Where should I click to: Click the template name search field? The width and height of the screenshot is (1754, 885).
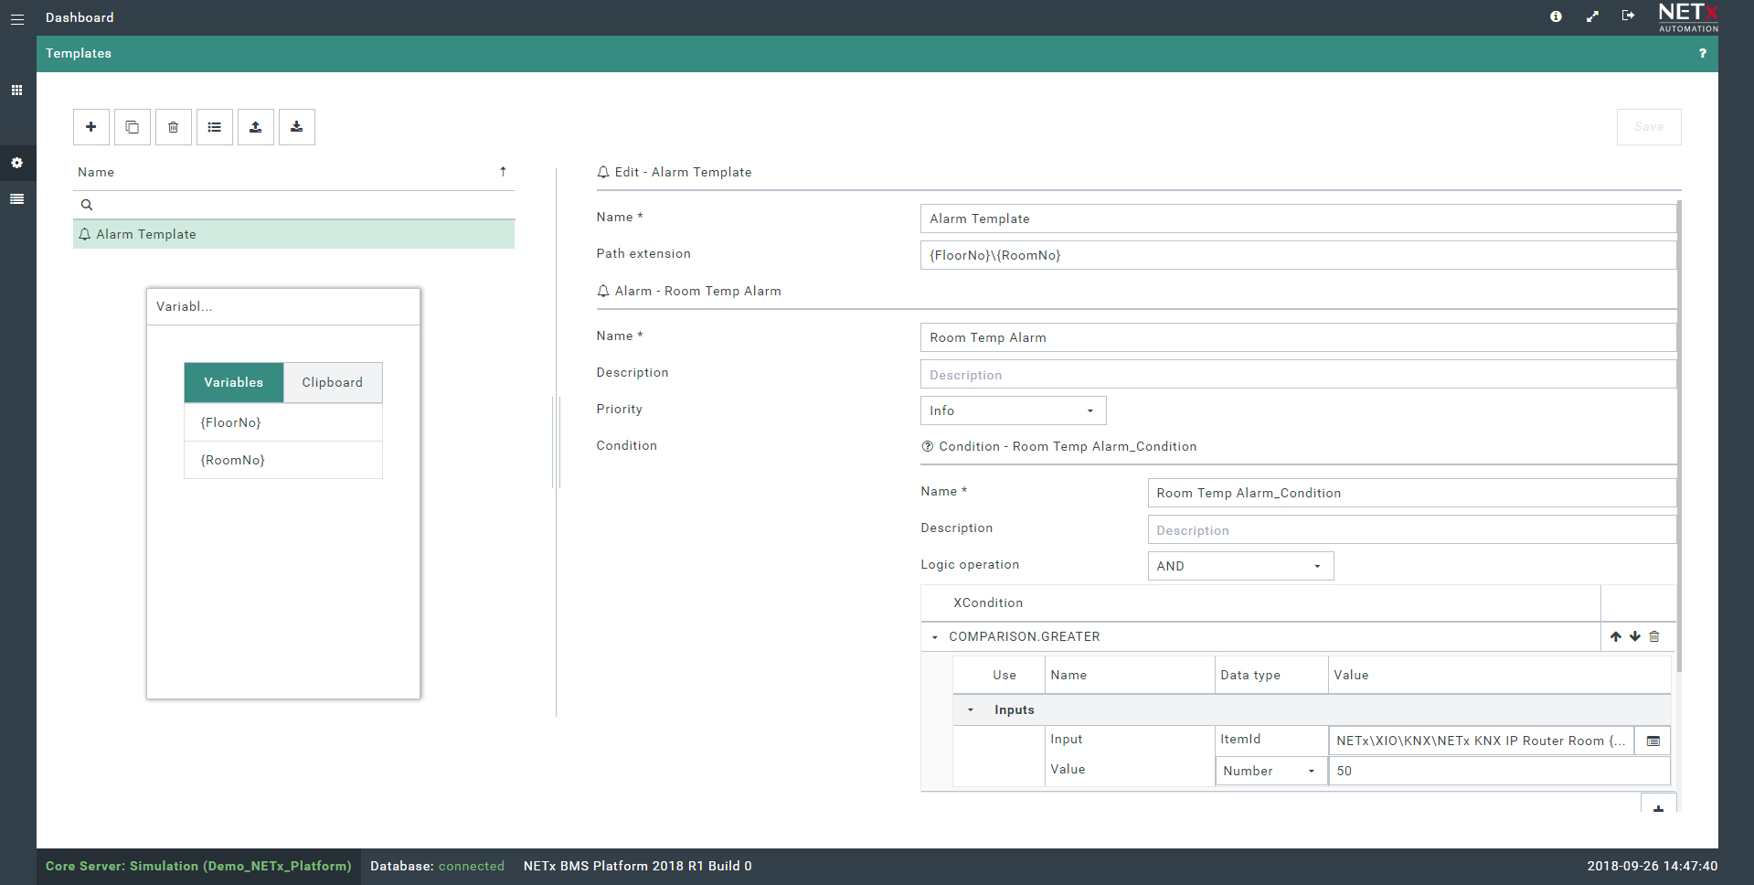(x=293, y=205)
